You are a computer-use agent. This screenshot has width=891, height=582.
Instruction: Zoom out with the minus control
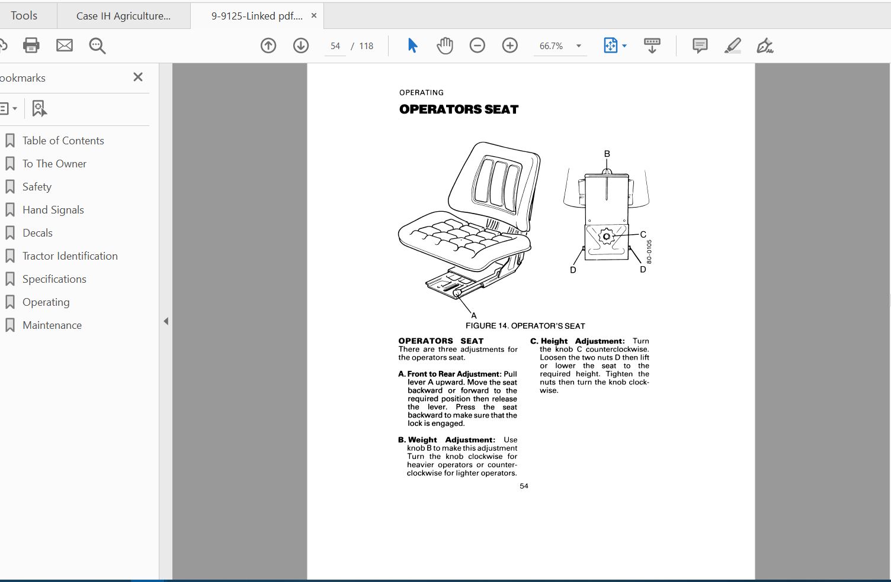477,45
